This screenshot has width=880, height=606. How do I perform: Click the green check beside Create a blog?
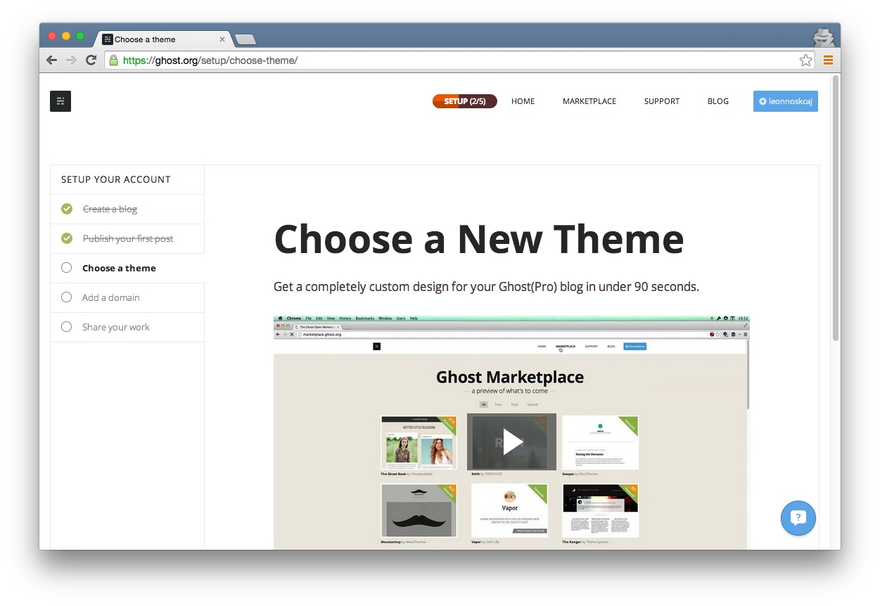click(67, 209)
